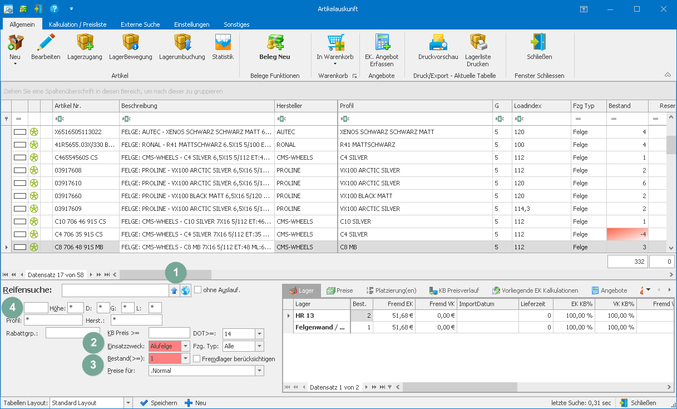Open Bearbeiten with the pencil icon

46,42
